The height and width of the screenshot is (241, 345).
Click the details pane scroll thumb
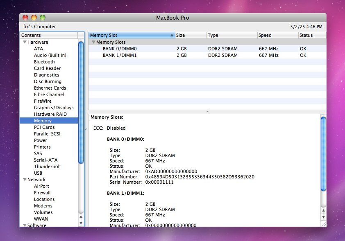[323, 154]
